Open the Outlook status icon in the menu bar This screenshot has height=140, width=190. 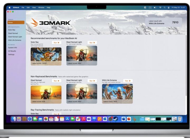[x=145, y=7]
